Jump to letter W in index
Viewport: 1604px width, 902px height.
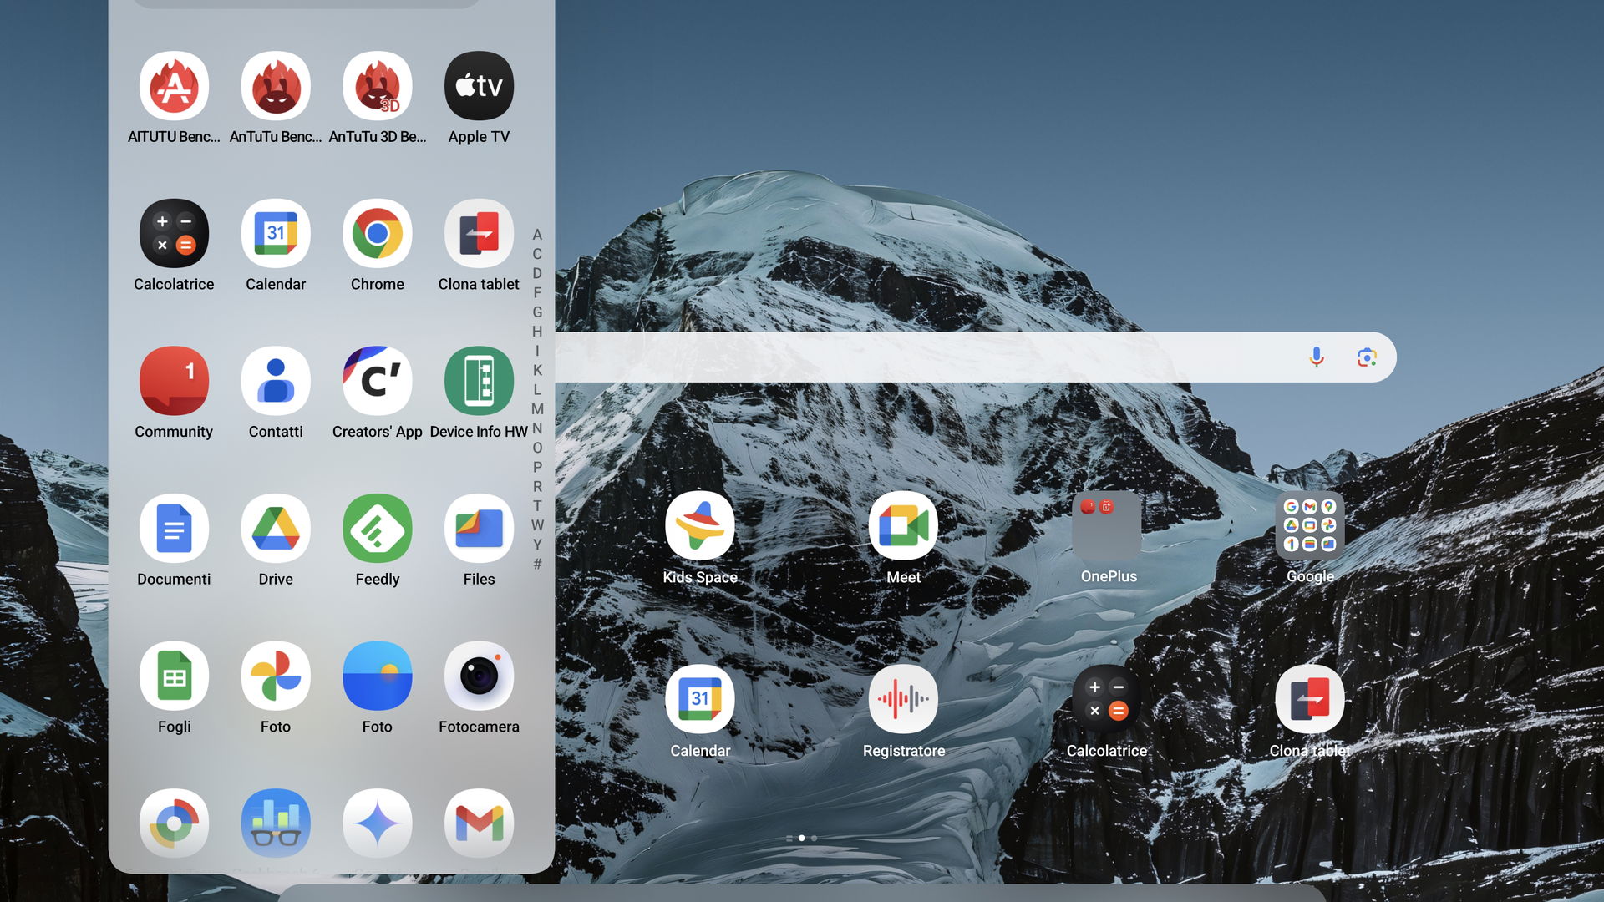click(537, 525)
